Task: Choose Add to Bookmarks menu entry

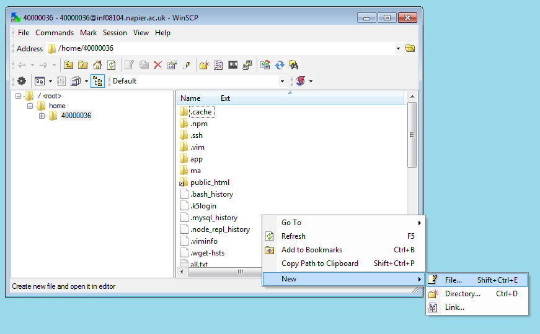Action: (x=343, y=250)
